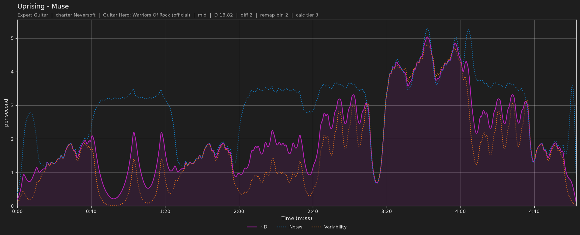Click the blue dotted Notes legend sample
This screenshot has height=235, width=580.
coord(282,227)
